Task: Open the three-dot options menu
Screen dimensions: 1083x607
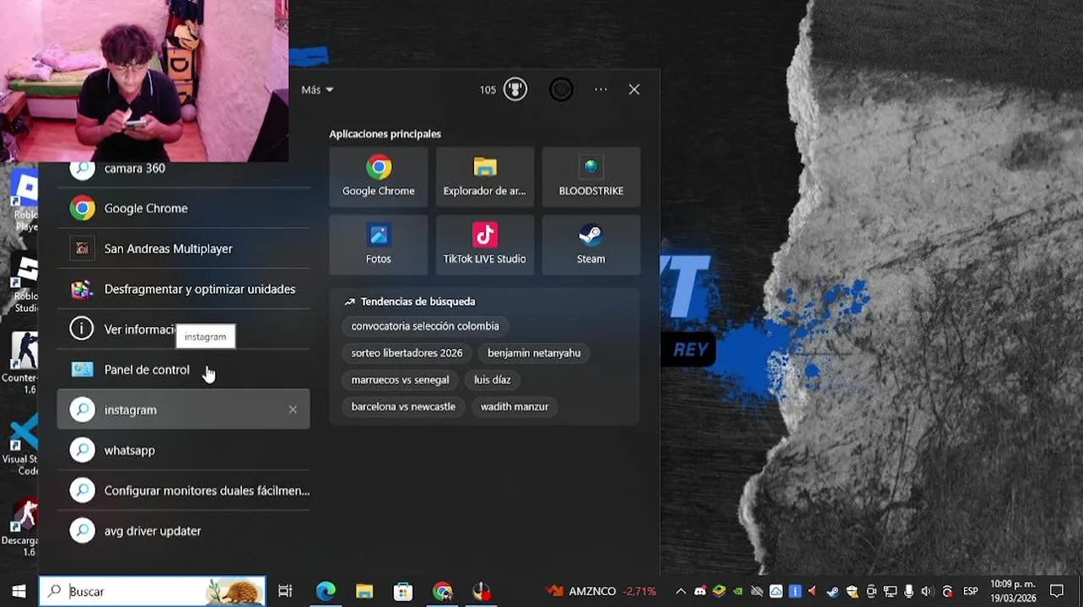Action: [601, 89]
